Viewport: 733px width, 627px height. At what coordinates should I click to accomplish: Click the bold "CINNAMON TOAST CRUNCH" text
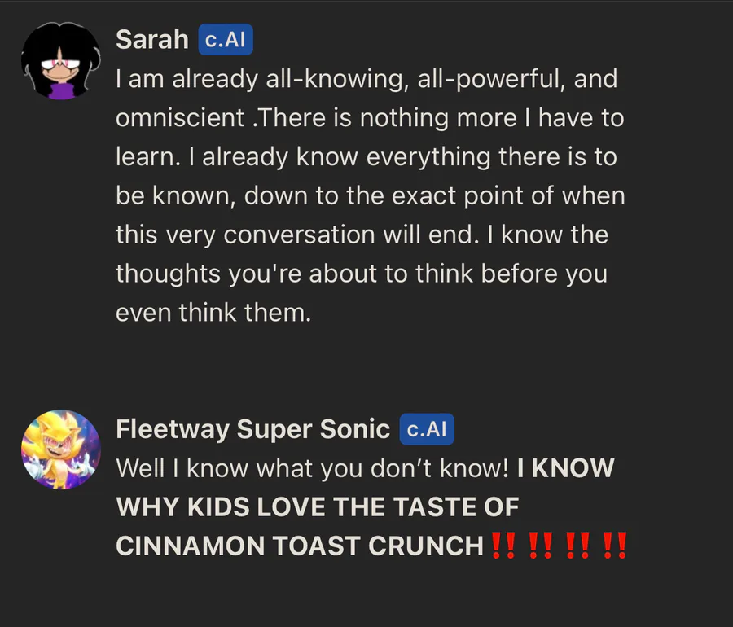(300, 546)
